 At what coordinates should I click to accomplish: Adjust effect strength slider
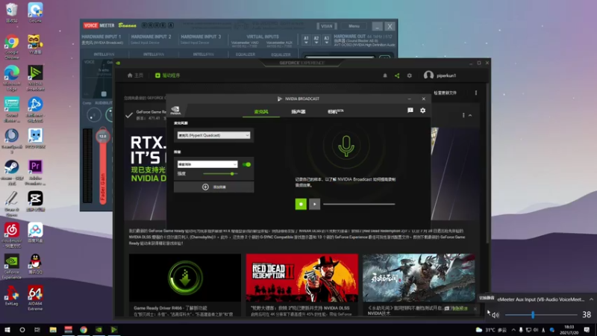click(x=220, y=174)
